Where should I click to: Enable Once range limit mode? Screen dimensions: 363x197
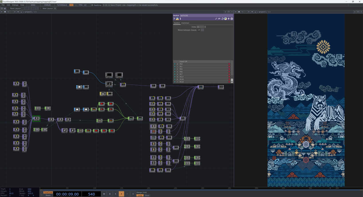pos(147,195)
